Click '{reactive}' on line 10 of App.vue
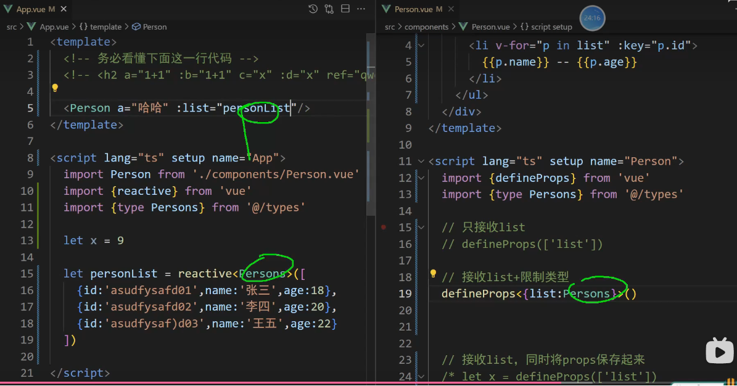 tap(144, 191)
